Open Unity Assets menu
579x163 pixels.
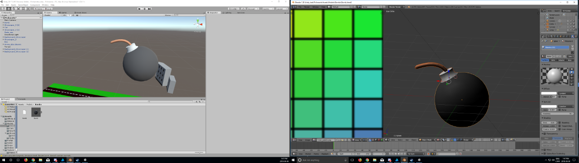click(14, 5)
